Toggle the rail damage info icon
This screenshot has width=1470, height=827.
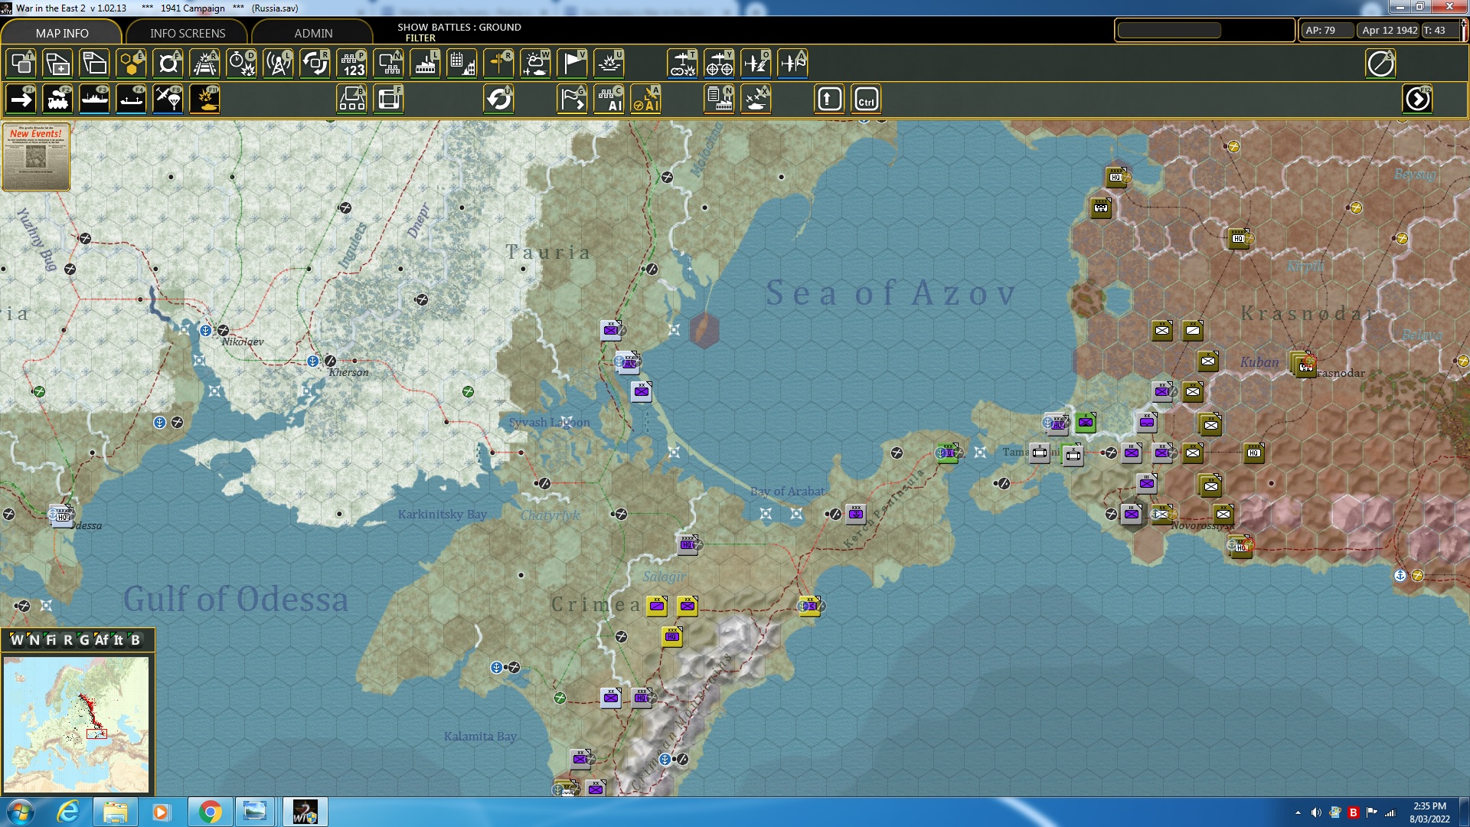[204, 64]
